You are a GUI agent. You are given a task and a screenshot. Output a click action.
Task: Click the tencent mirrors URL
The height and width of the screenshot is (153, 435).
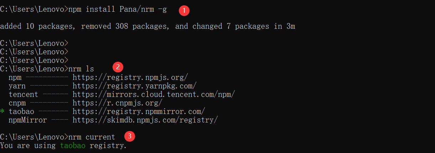(x=154, y=94)
